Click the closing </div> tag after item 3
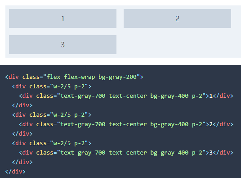This screenshot has height=178, width=241. 22,162
